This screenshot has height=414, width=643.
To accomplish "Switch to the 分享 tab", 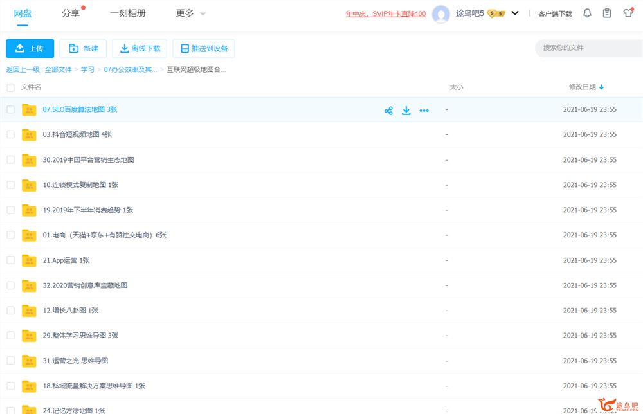I will tap(71, 14).
